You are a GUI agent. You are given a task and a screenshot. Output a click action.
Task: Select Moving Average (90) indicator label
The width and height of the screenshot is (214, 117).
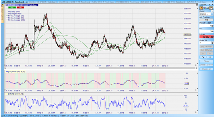click(16, 18)
